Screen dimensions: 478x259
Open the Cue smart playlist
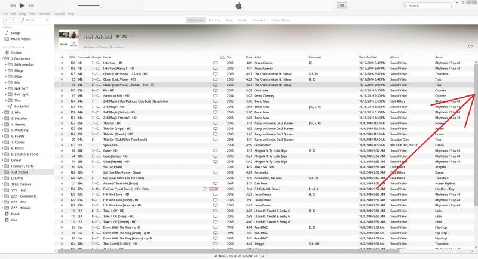coord(14,220)
